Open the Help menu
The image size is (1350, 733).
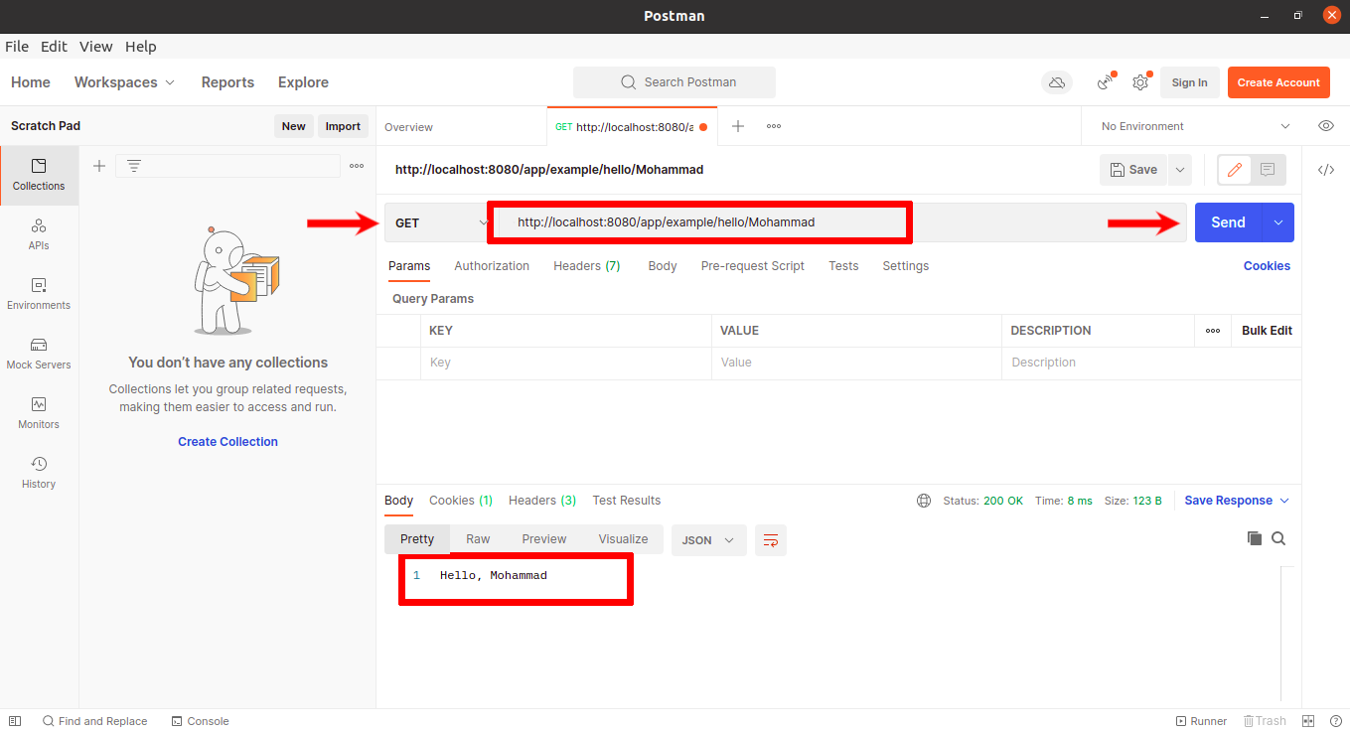140,47
